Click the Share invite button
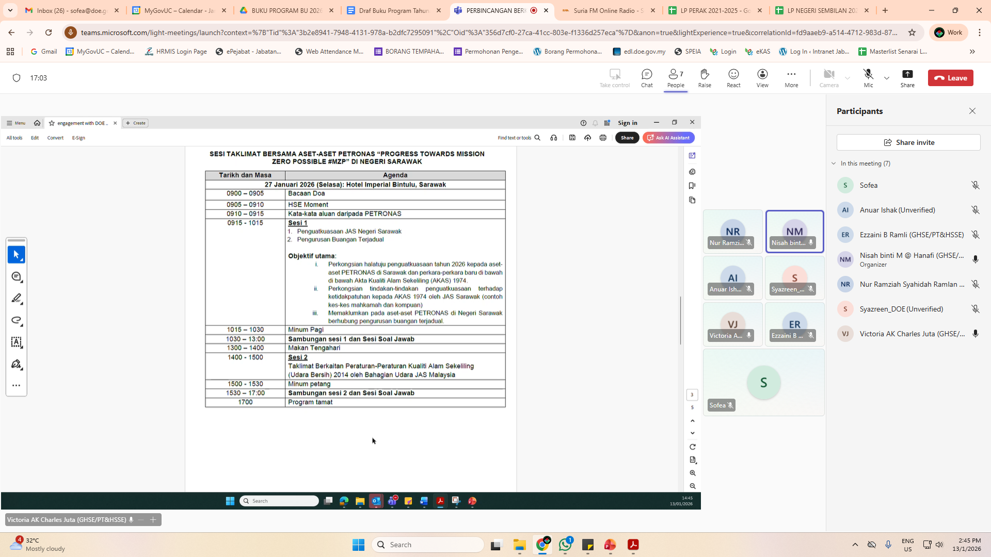This screenshot has height=557, width=991. 908,142
